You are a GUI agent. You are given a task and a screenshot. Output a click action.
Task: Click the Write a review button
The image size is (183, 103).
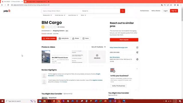[x=49, y=38]
